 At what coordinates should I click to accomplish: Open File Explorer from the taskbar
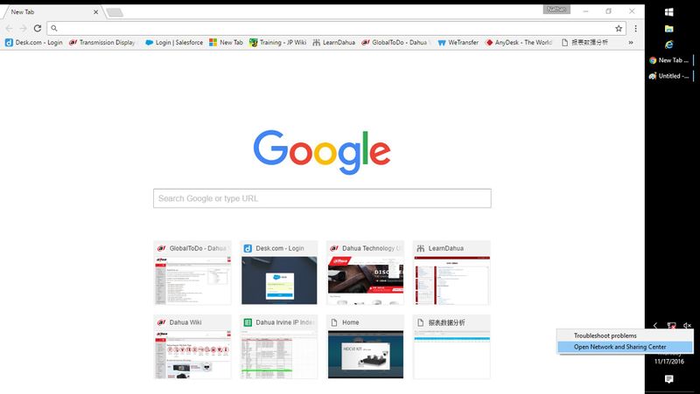pyautogui.click(x=668, y=29)
